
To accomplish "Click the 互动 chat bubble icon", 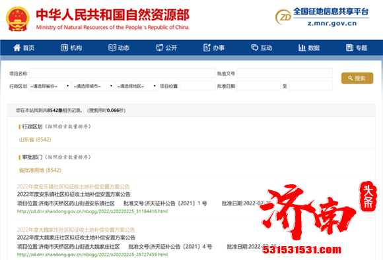I will coord(254,47).
